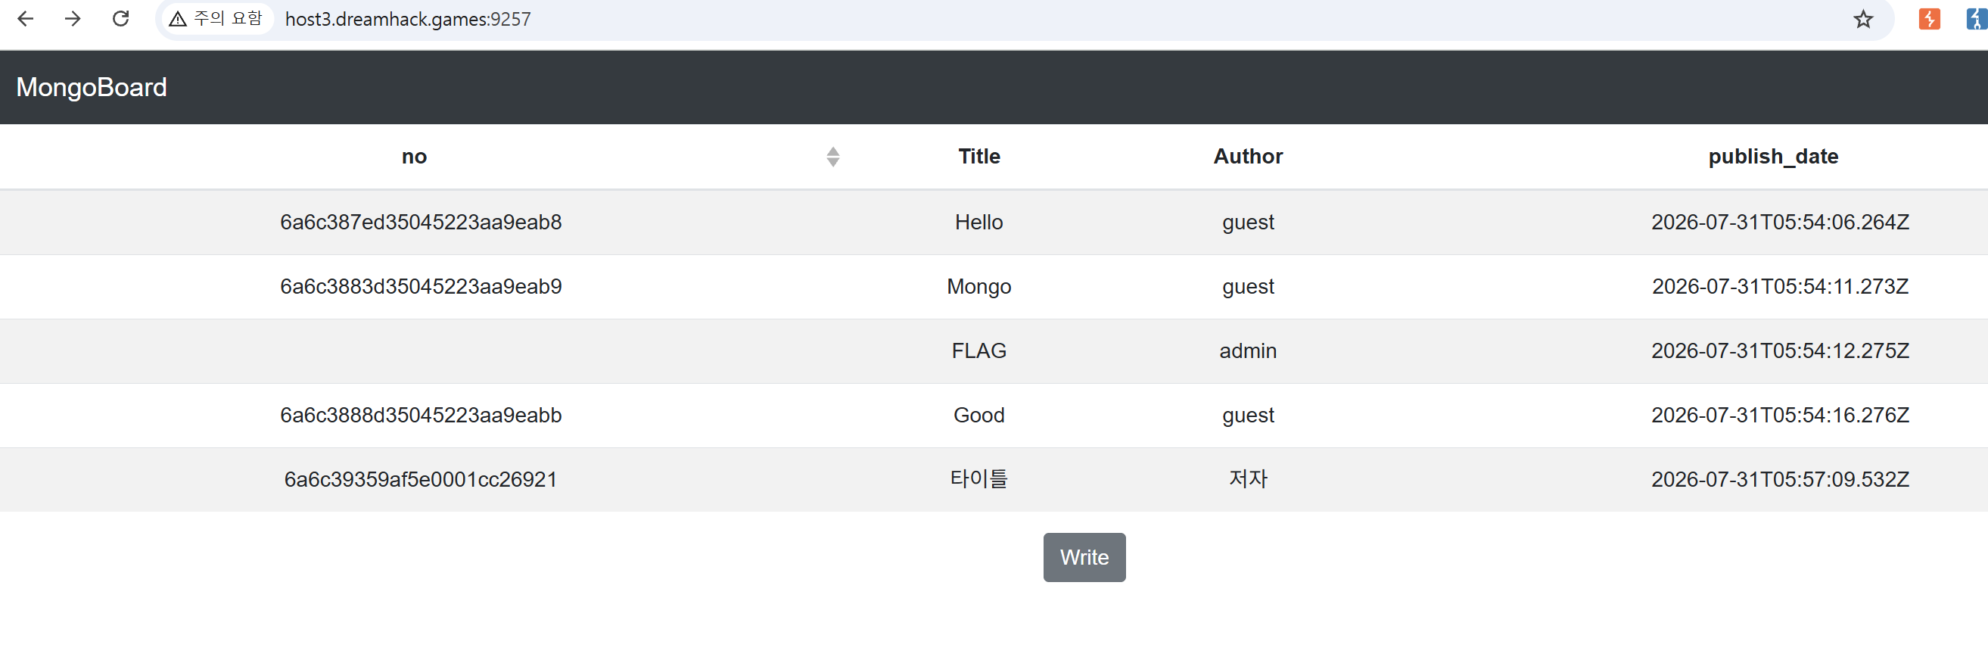The width and height of the screenshot is (1988, 654).
Task: Bookmark this page with the star icon
Action: pos(1863,20)
